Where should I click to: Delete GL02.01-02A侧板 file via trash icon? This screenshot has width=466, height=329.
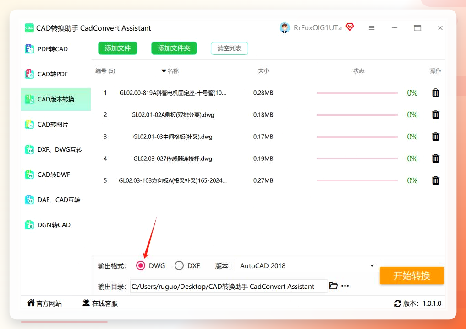tap(435, 115)
